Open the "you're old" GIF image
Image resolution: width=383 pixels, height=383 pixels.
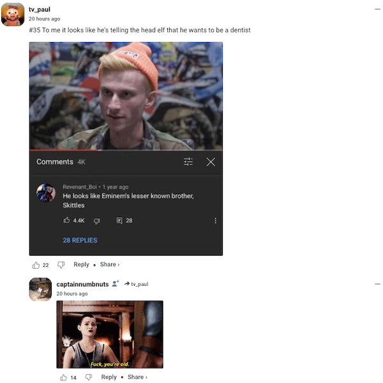pos(110,334)
